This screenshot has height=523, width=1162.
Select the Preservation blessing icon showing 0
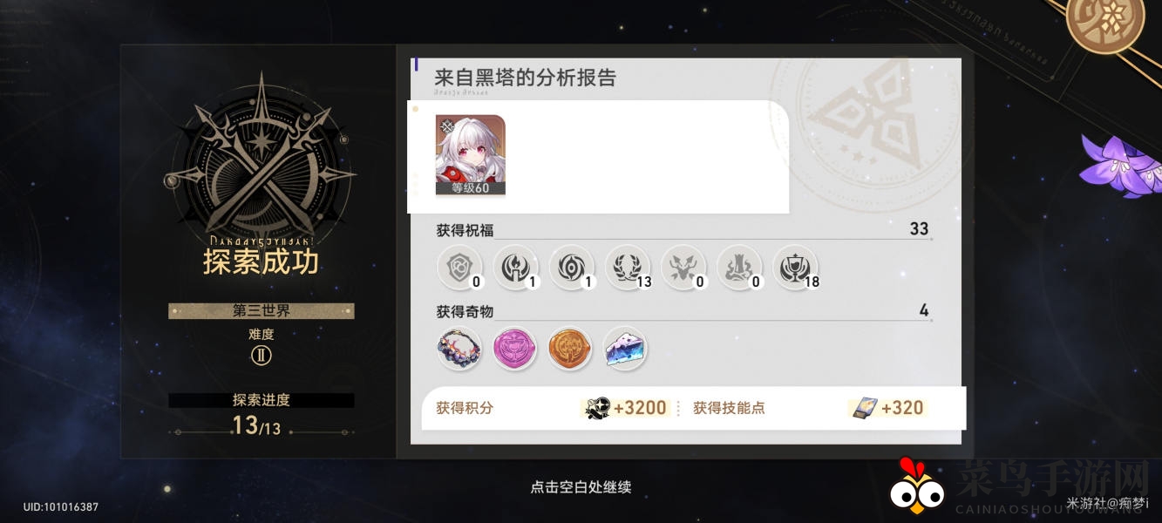[459, 267]
